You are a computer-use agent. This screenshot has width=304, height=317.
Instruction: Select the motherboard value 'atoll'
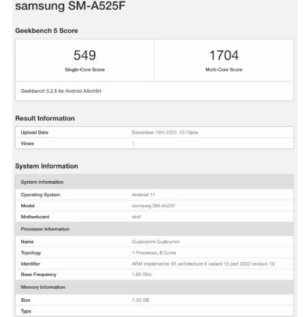[x=137, y=217]
